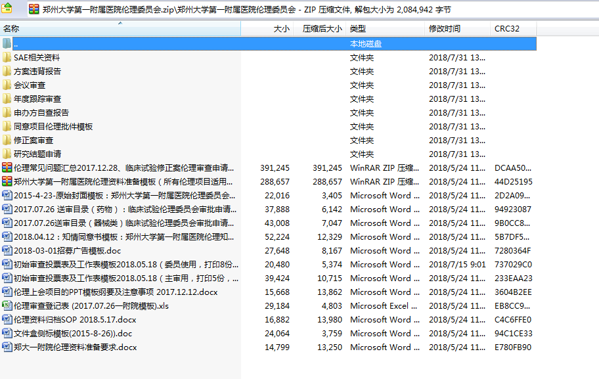Select the 年度跟踪审查 folder
The width and height of the screenshot is (599, 379).
tap(37, 99)
